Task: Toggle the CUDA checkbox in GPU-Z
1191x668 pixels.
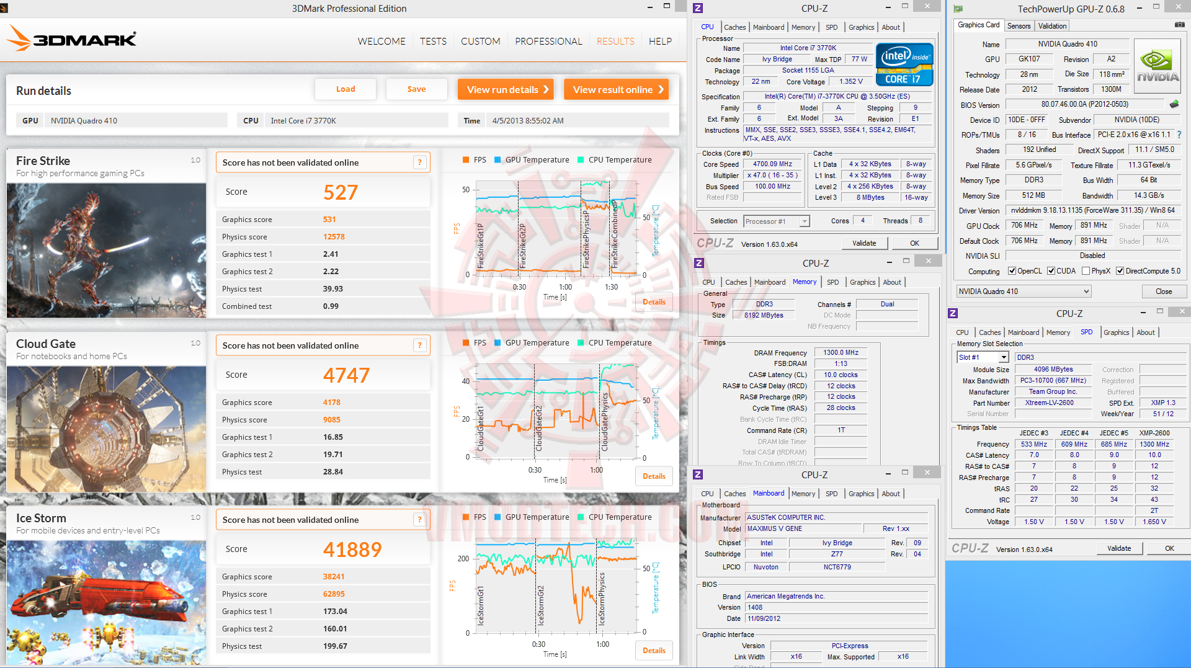Action: coord(1051,271)
